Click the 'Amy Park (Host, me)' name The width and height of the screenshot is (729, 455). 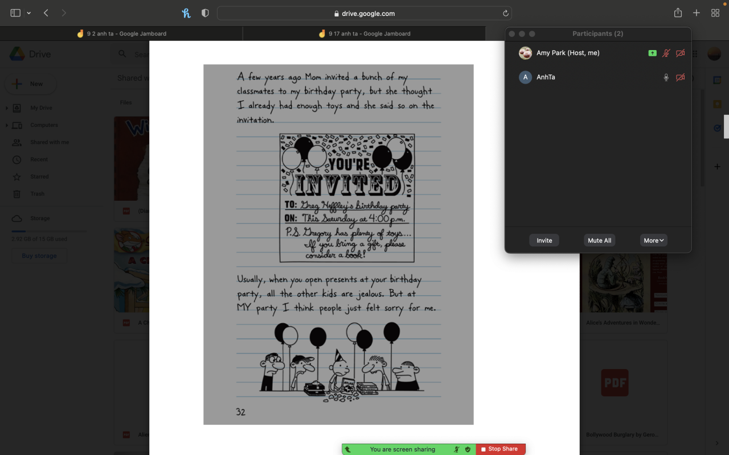click(568, 53)
